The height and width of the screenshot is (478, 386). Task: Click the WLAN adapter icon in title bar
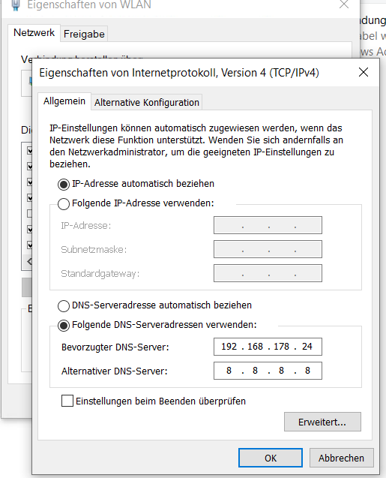(x=16, y=5)
